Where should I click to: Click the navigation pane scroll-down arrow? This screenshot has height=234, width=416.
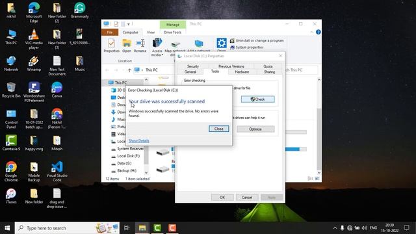pyautogui.click(x=146, y=173)
